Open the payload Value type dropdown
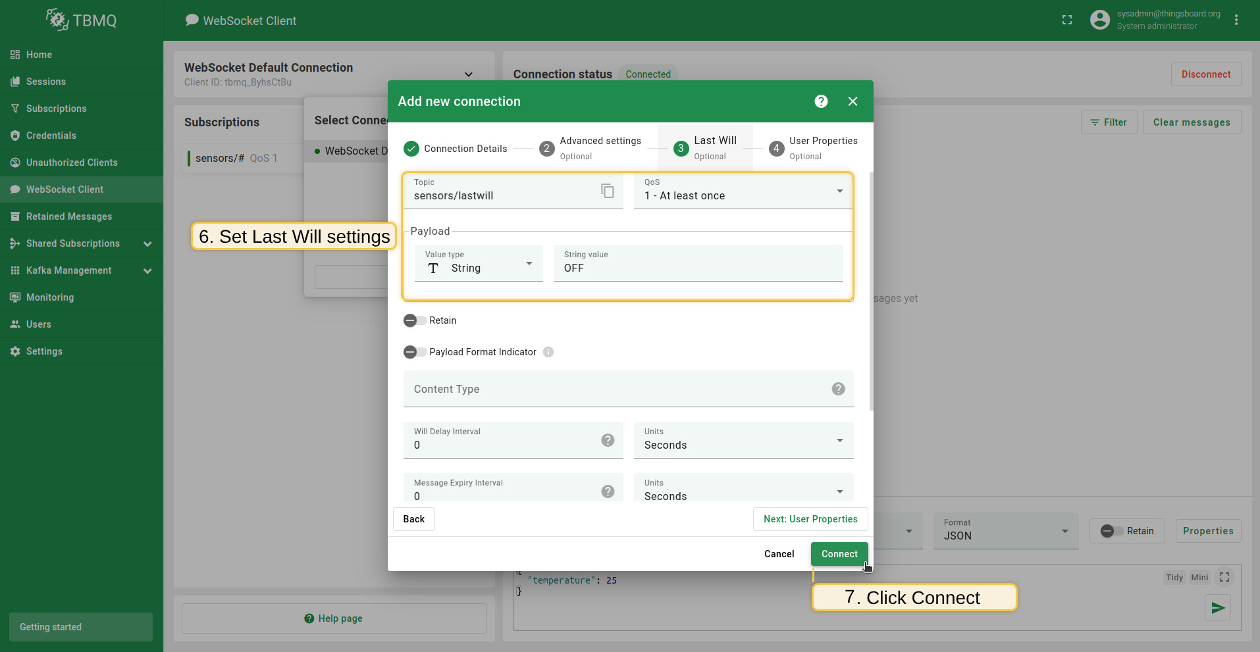The width and height of the screenshot is (1260, 652). coord(479,263)
